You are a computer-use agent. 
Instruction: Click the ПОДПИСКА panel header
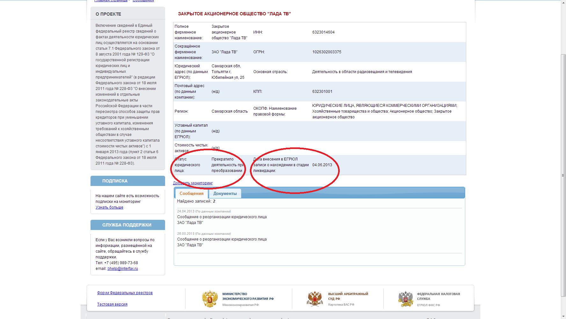(x=128, y=181)
